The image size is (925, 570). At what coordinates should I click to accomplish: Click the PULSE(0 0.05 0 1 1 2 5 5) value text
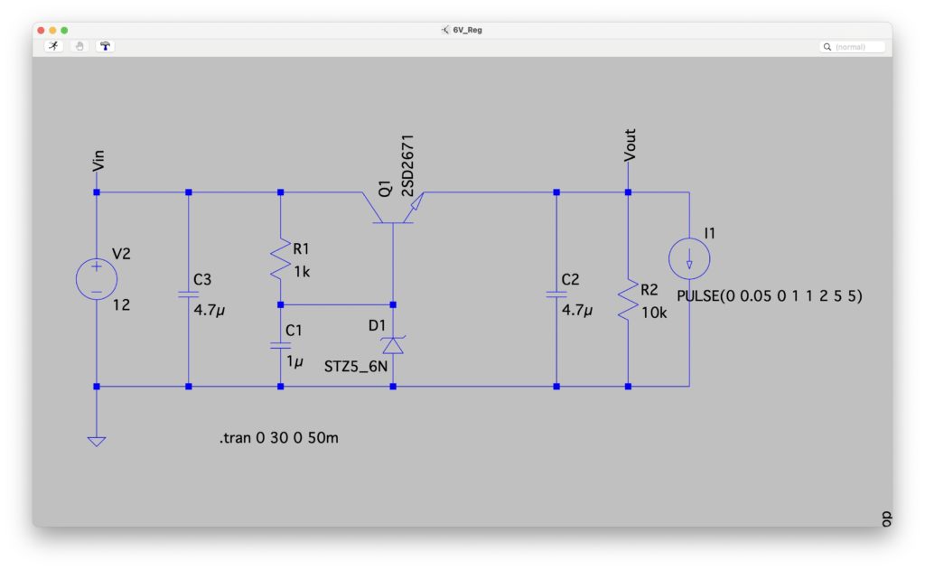point(769,296)
